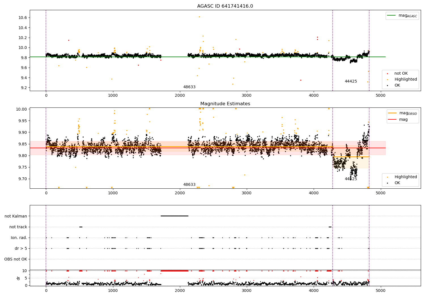Click the orange mag OBSID legend line
The width and height of the screenshot is (425, 297).
click(392, 113)
